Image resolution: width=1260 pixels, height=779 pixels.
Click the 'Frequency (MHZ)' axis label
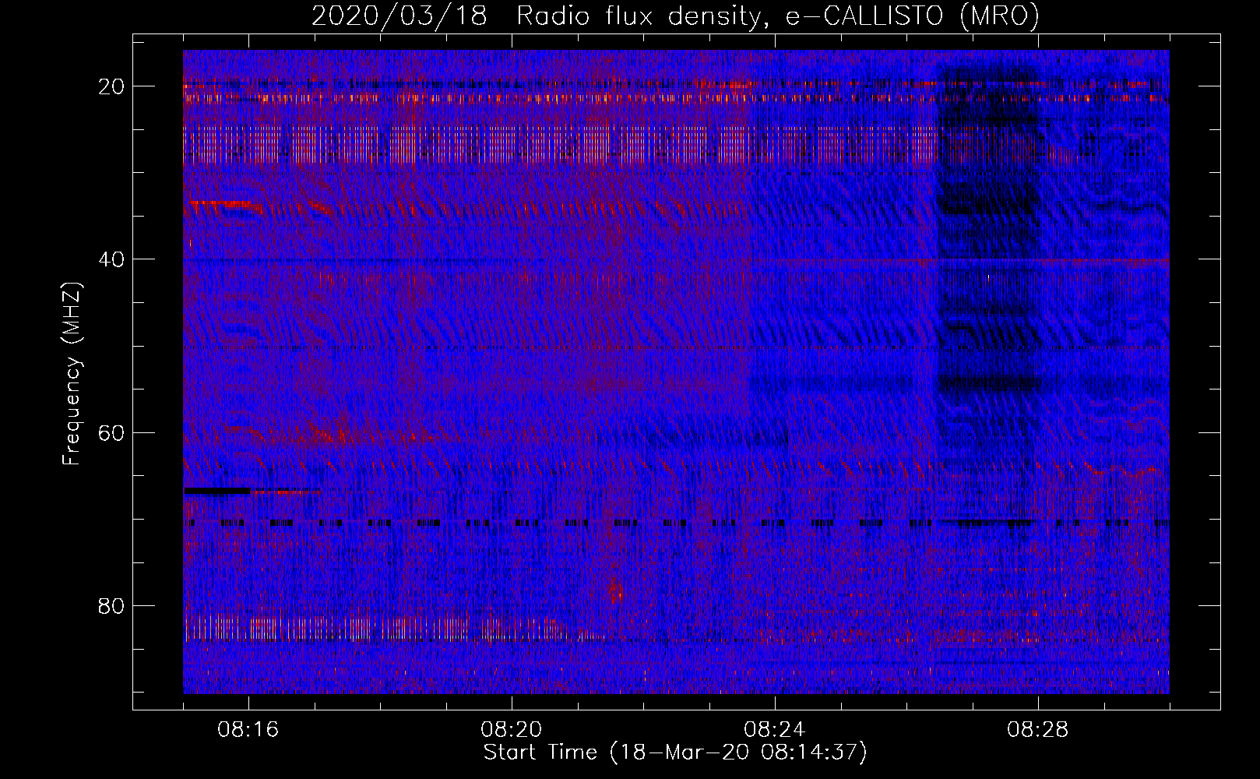[x=72, y=374]
